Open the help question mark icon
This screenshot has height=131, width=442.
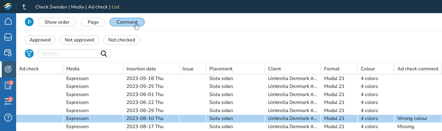pyautogui.click(x=8, y=118)
